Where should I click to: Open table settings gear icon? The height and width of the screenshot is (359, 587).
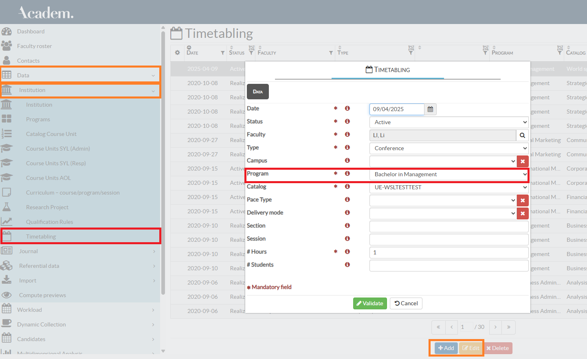coord(177,53)
